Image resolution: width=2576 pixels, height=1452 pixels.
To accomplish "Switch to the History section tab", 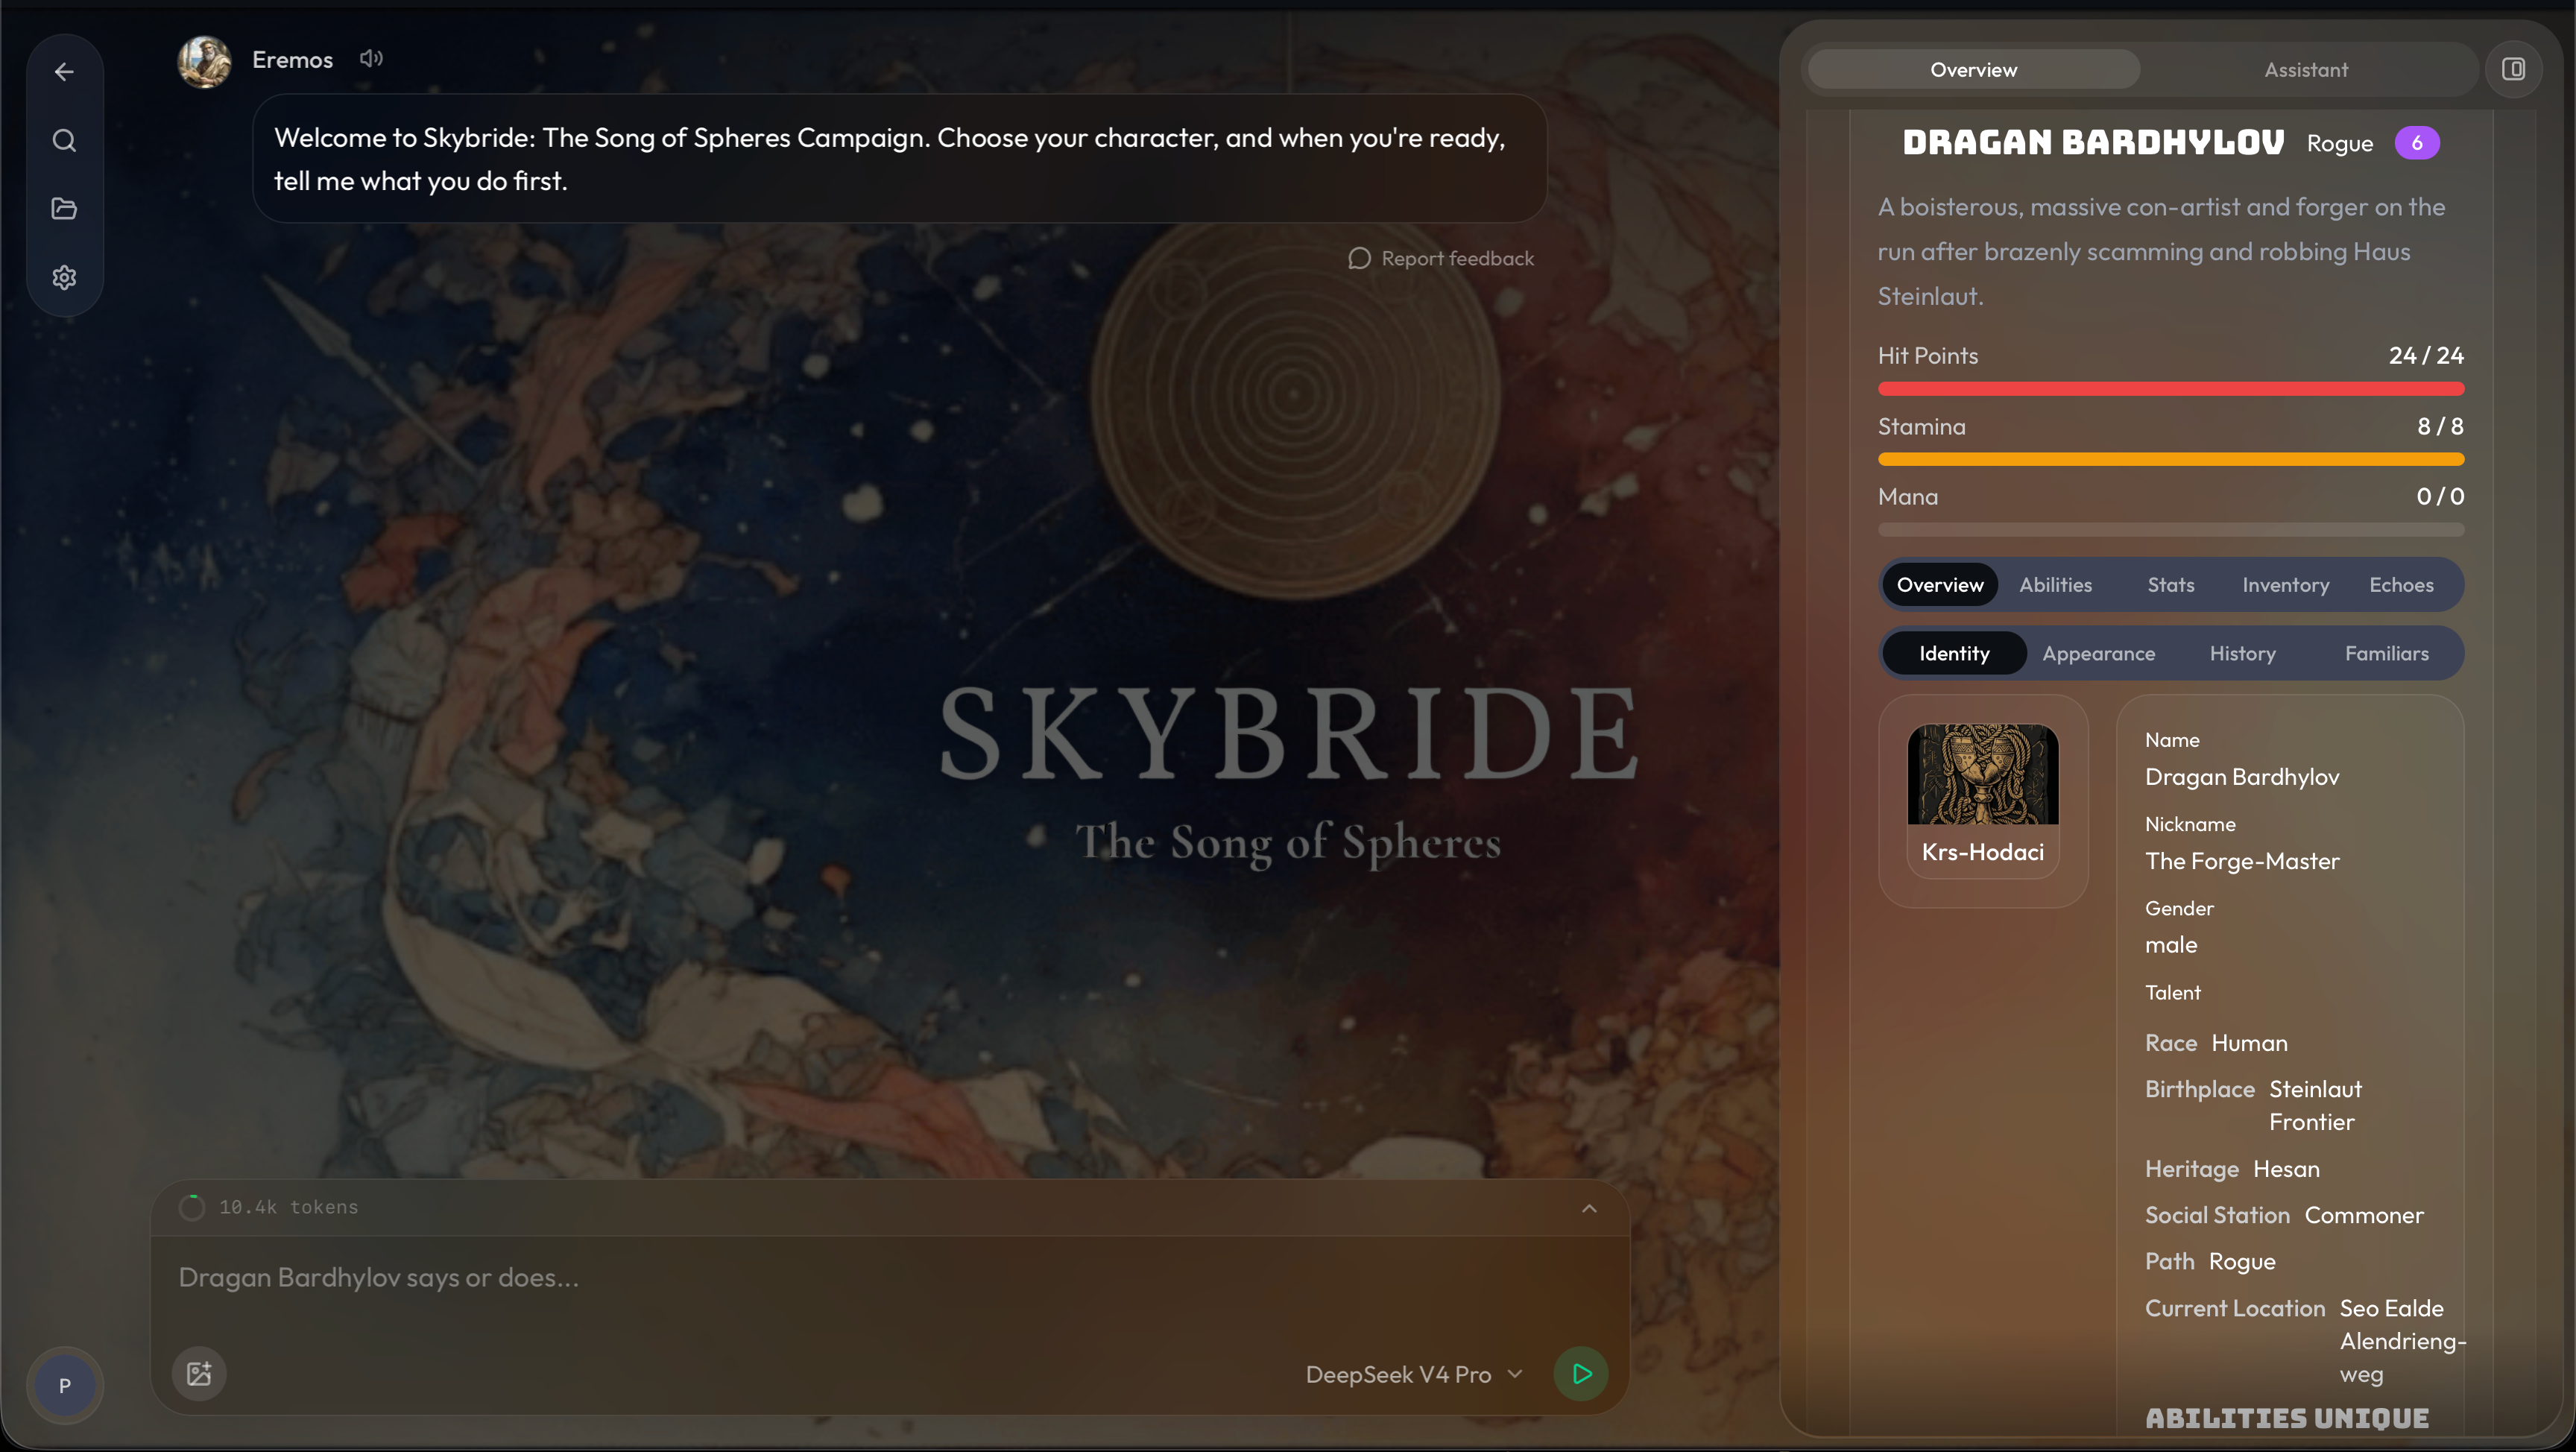I will pos(2242,653).
